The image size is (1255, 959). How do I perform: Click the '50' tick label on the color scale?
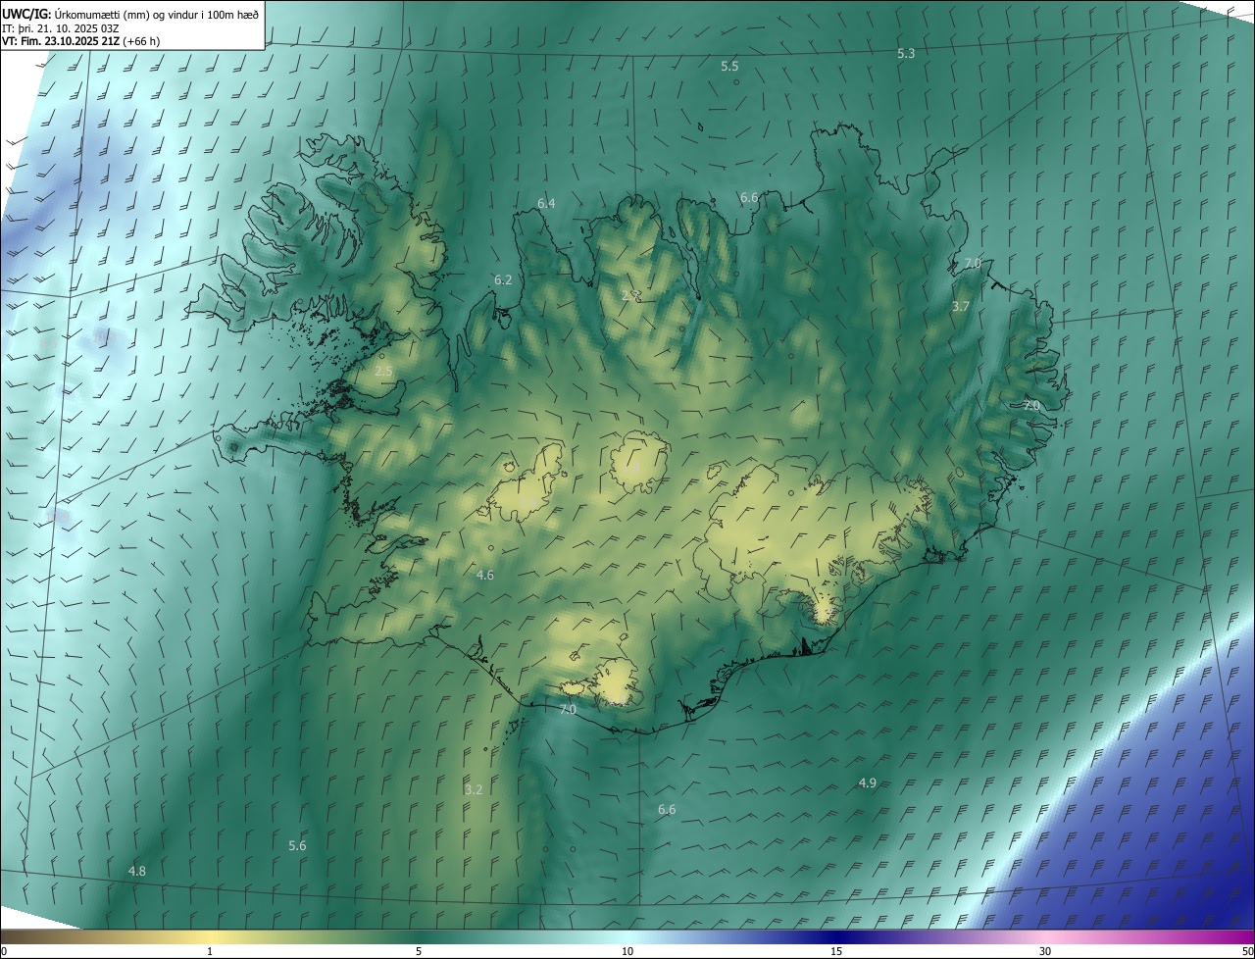click(x=1247, y=951)
